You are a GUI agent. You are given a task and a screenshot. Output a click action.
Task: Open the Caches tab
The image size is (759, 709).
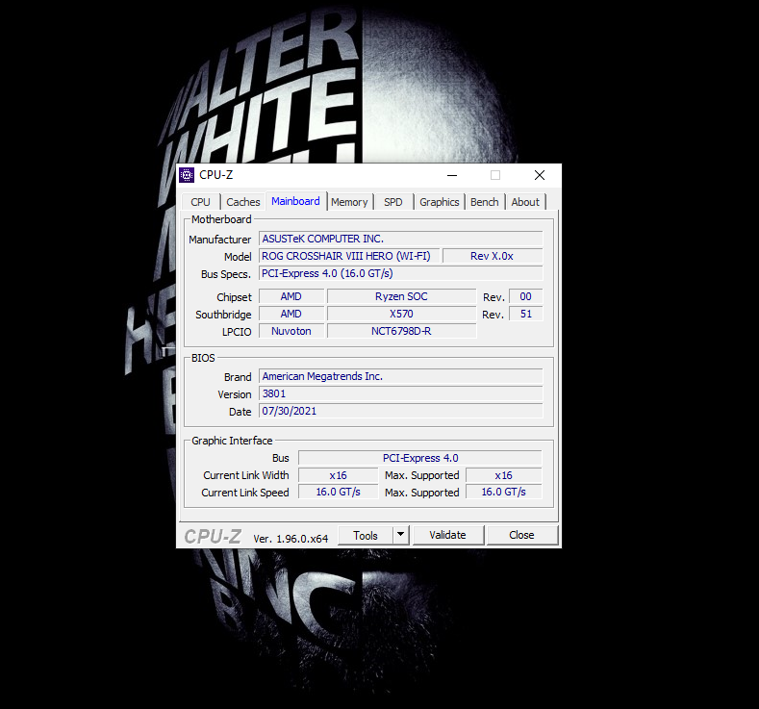[243, 202]
